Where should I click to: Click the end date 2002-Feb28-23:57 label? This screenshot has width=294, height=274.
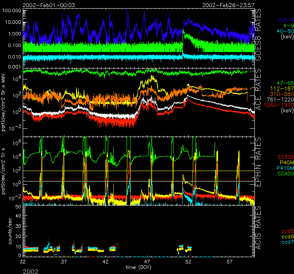tap(228, 4)
